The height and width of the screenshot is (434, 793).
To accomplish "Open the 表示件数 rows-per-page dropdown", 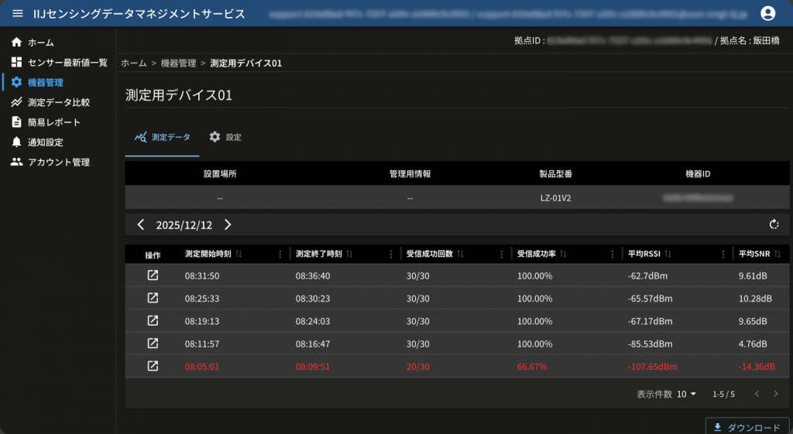I will tap(686, 394).
